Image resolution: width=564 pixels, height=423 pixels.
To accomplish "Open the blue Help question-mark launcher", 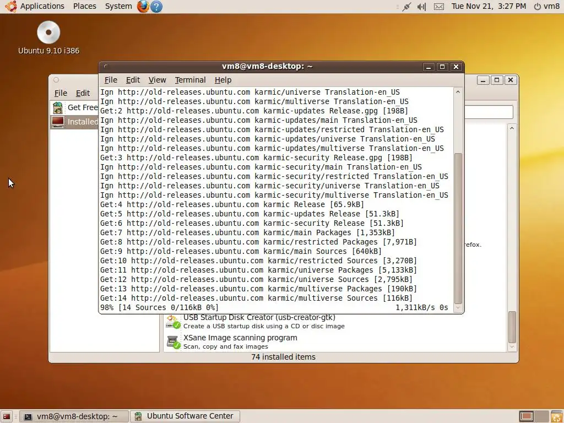I will click(x=156, y=7).
